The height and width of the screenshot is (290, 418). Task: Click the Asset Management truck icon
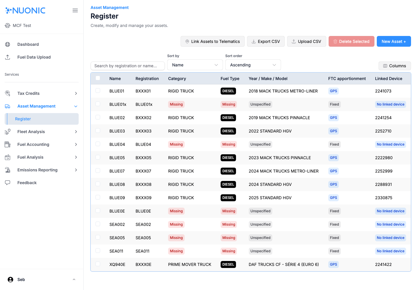click(x=7, y=106)
